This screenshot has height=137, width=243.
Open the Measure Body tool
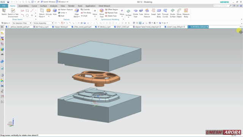click(x=186, y=13)
